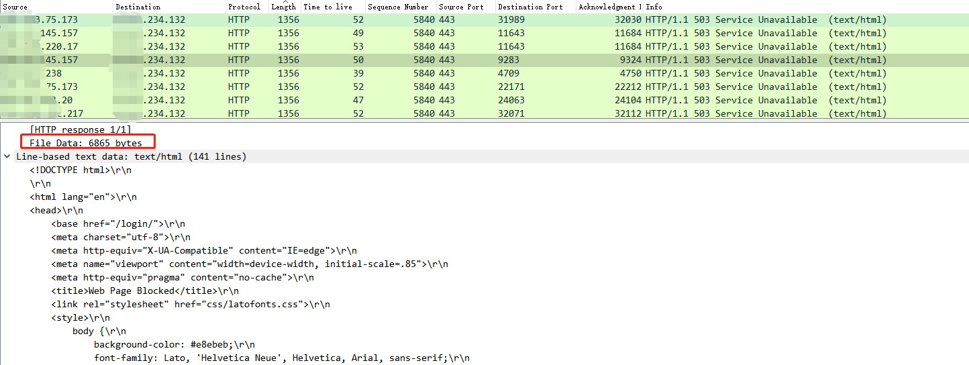Click the Length column header

[x=283, y=7]
